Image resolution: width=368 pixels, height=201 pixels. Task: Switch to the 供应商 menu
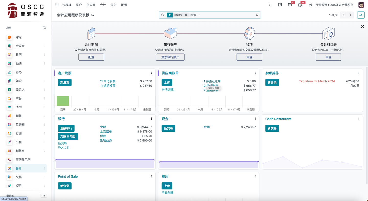tap(91, 5)
